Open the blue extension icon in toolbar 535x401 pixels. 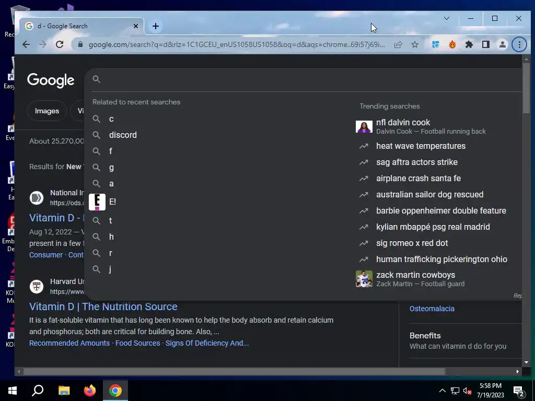[x=435, y=44]
